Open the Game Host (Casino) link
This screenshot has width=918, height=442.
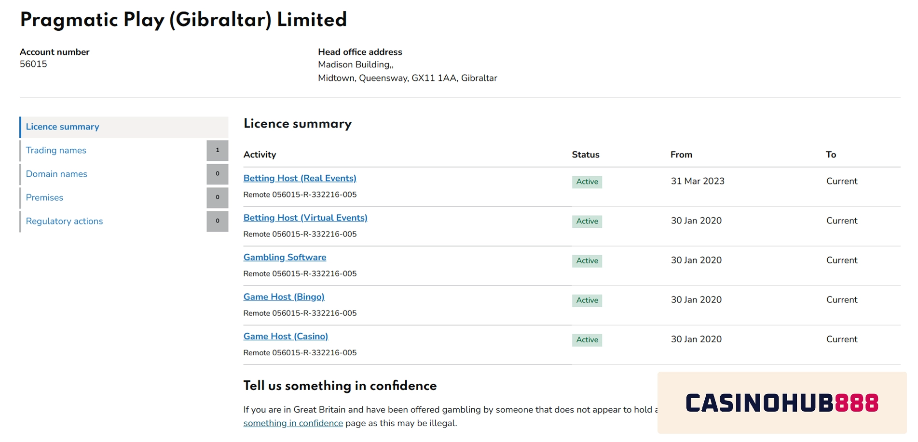[x=286, y=336]
